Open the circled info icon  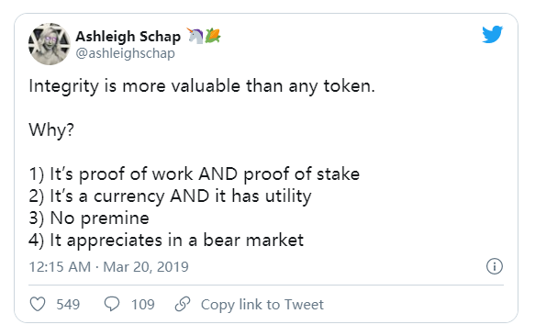(494, 266)
